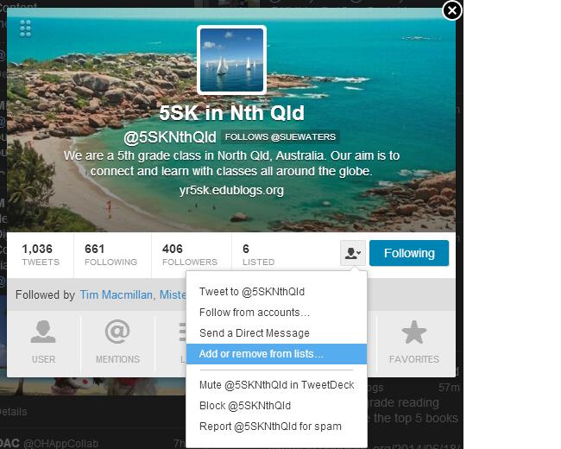Select Mute @5SKNthQld in TweetDeck
Screen dimensions: 561x449
(276, 385)
